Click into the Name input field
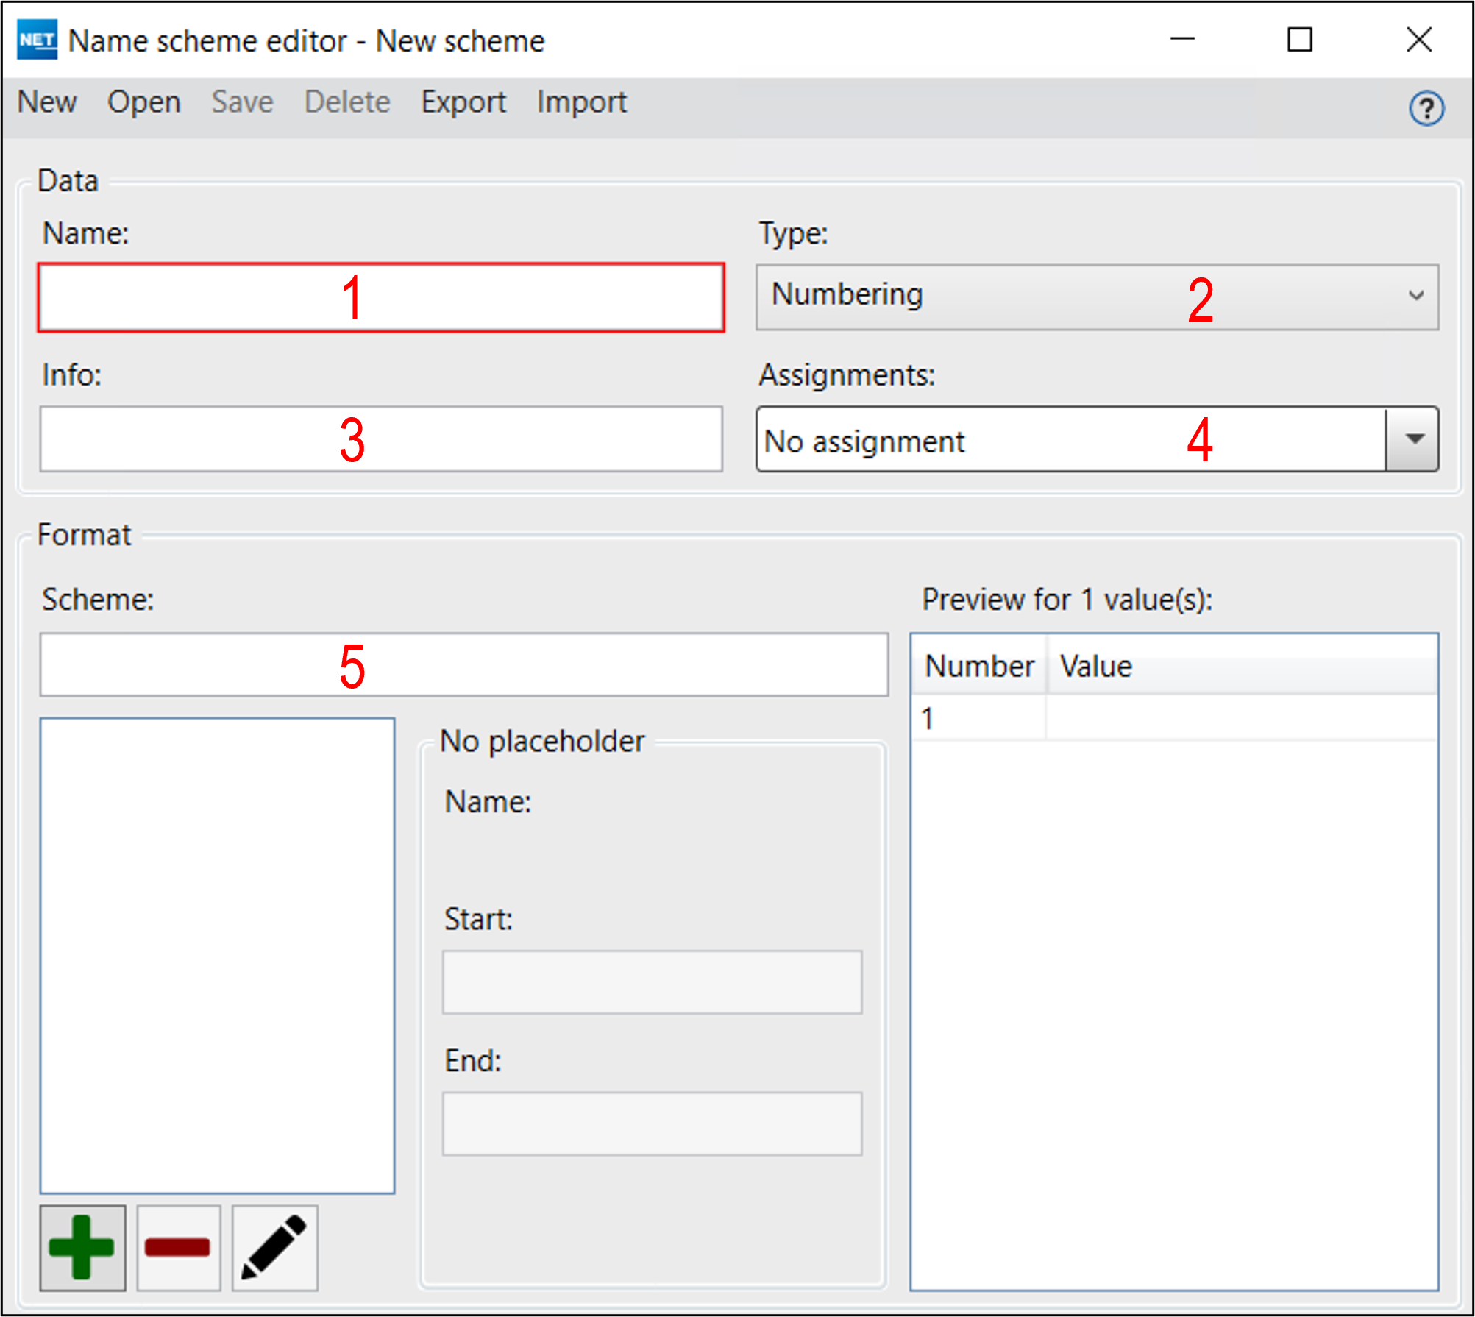 pos(381,297)
